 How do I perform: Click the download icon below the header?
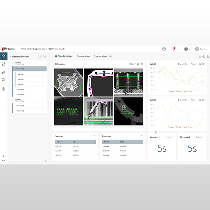coord(200,57)
